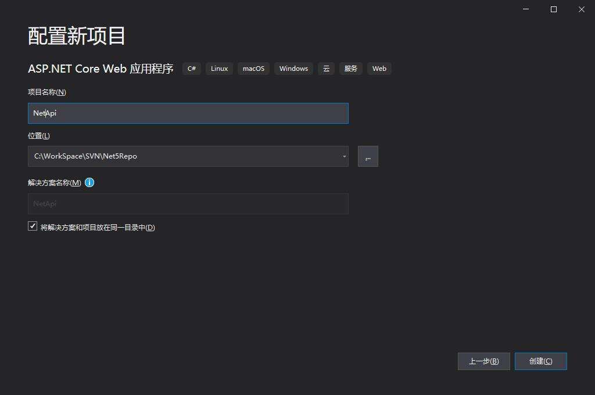Click the 服务 service tag

click(350, 69)
